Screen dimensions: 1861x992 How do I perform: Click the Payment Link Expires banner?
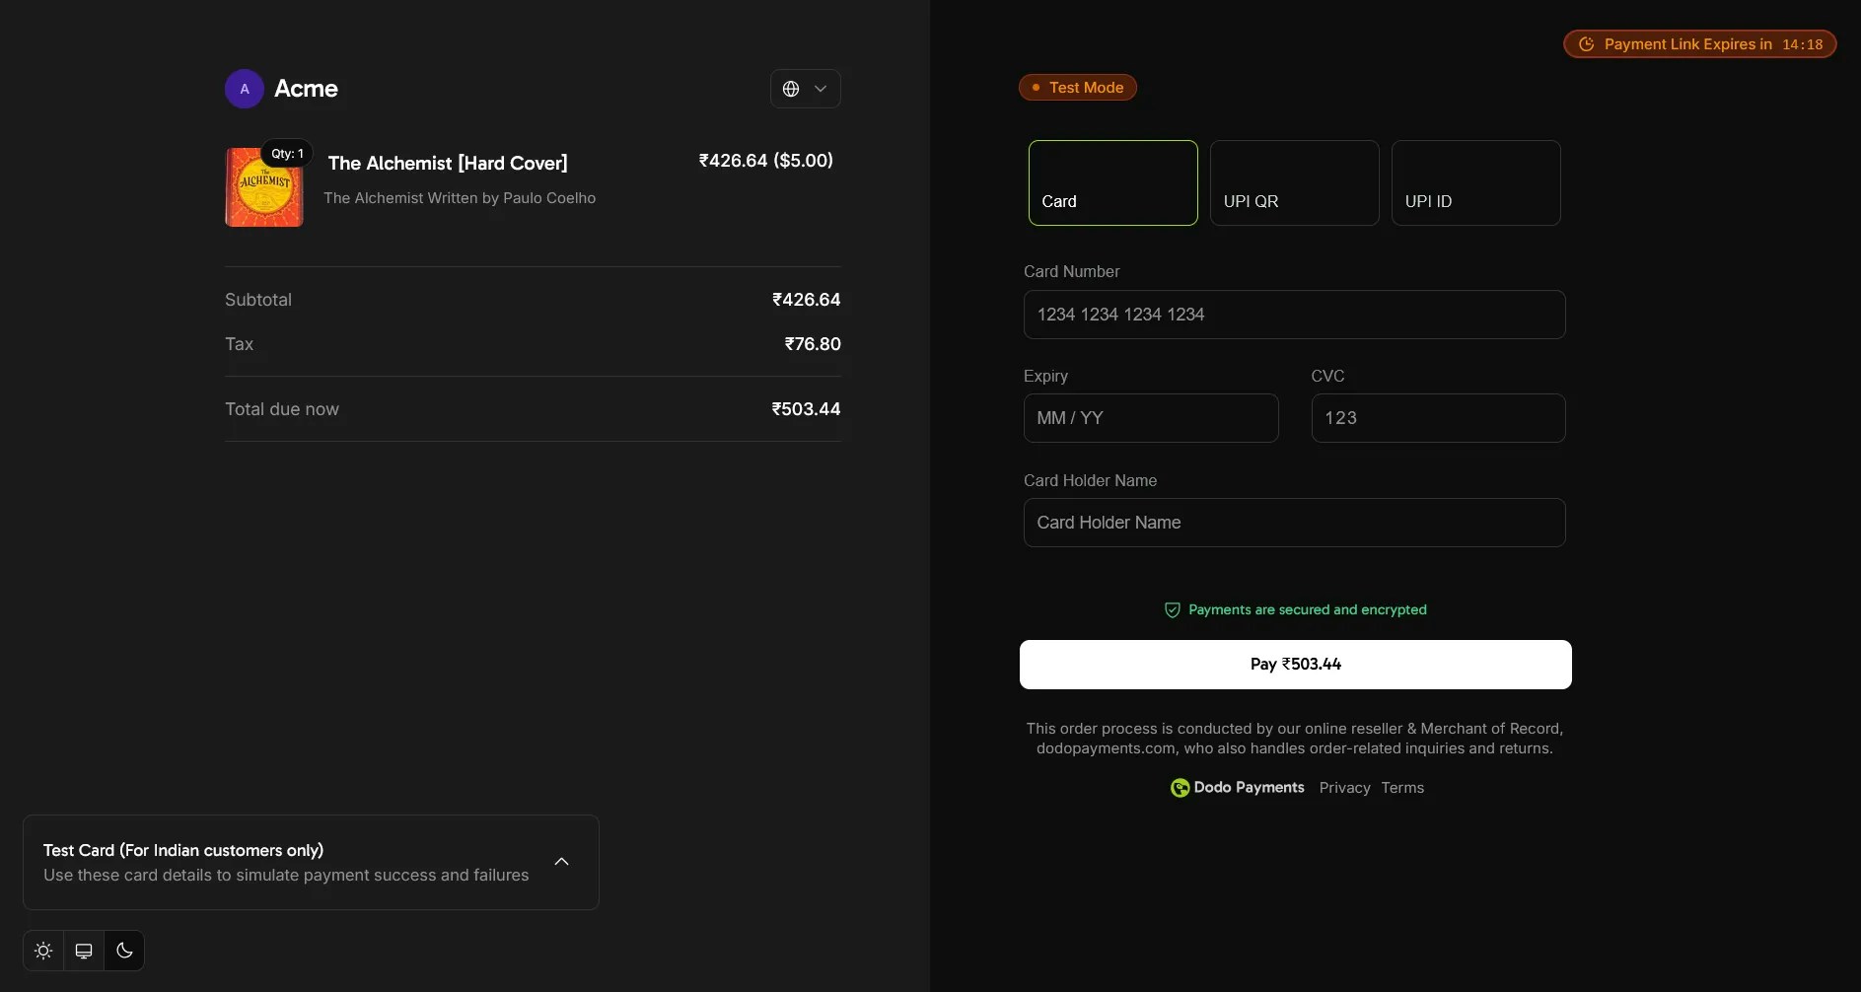[x=1699, y=43]
